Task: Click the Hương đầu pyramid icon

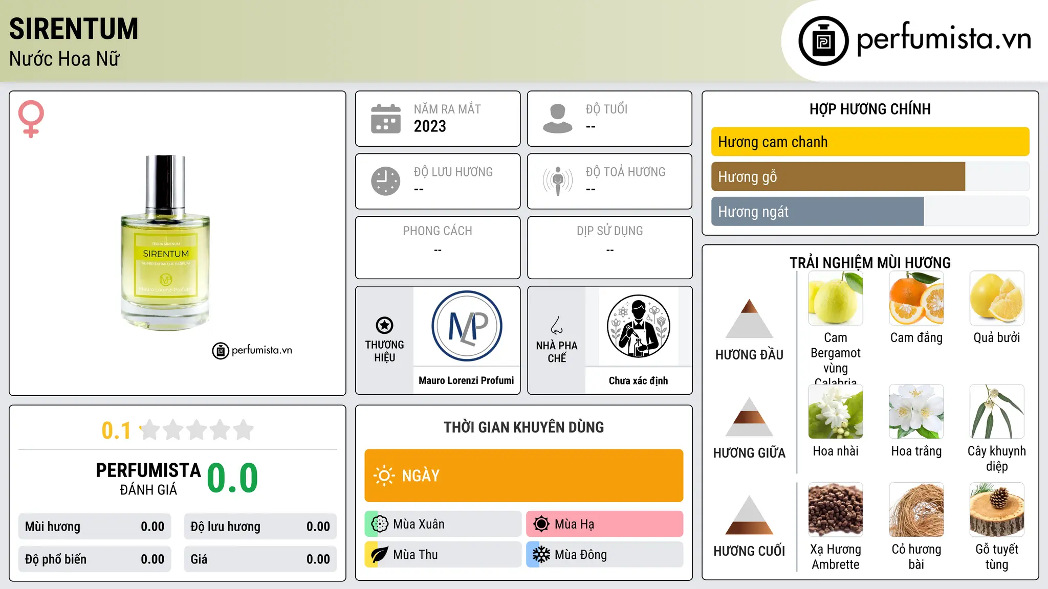Action: (749, 319)
